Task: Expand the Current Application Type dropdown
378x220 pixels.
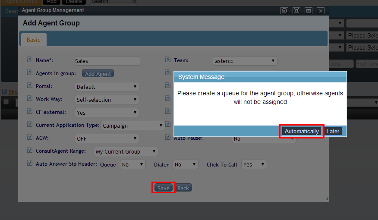Action: tap(132, 126)
